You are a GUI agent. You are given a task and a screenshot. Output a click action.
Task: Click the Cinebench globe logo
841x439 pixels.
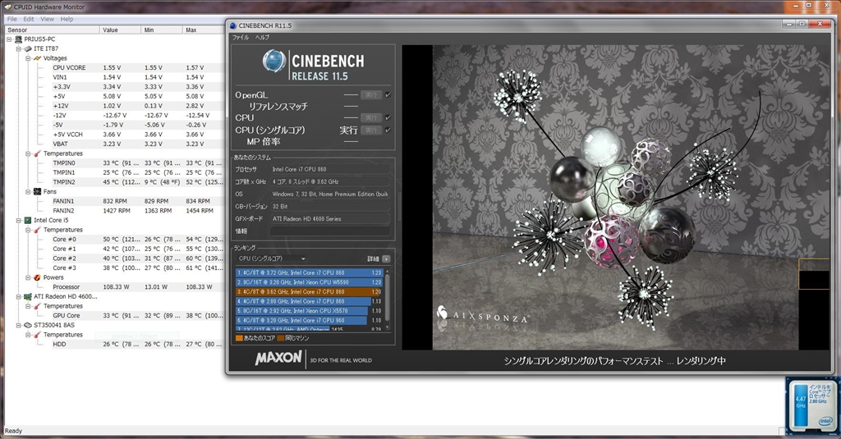coord(275,62)
